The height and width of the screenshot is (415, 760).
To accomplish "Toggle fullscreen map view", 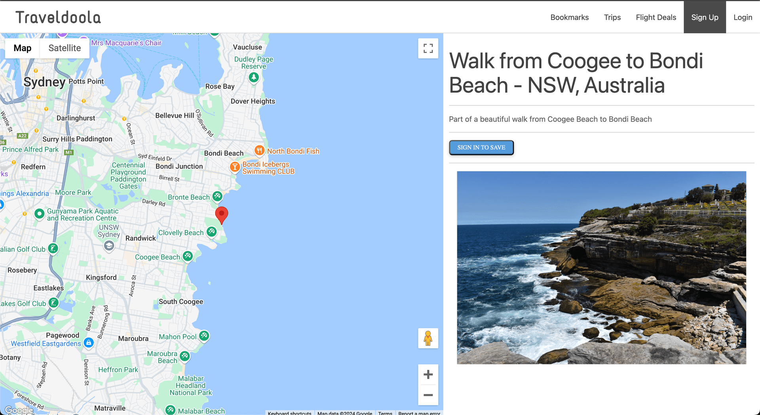I will (428, 48).
